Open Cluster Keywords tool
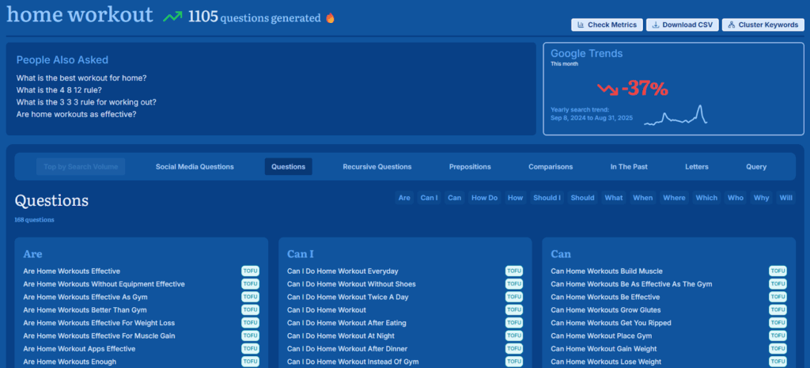 [x=762, y=25]
